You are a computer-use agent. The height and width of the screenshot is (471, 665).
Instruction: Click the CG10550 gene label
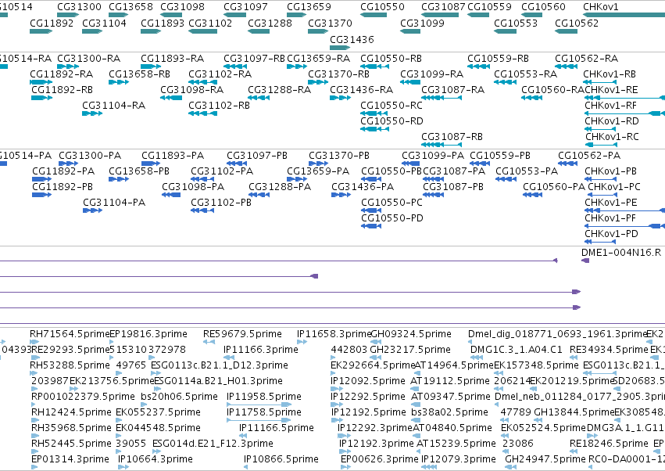point(383,7)
